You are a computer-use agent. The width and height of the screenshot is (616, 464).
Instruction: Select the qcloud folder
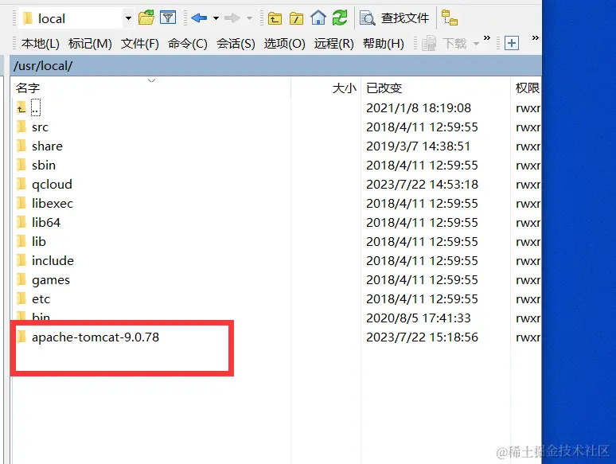pyautogui.click(x=52, y=185)
